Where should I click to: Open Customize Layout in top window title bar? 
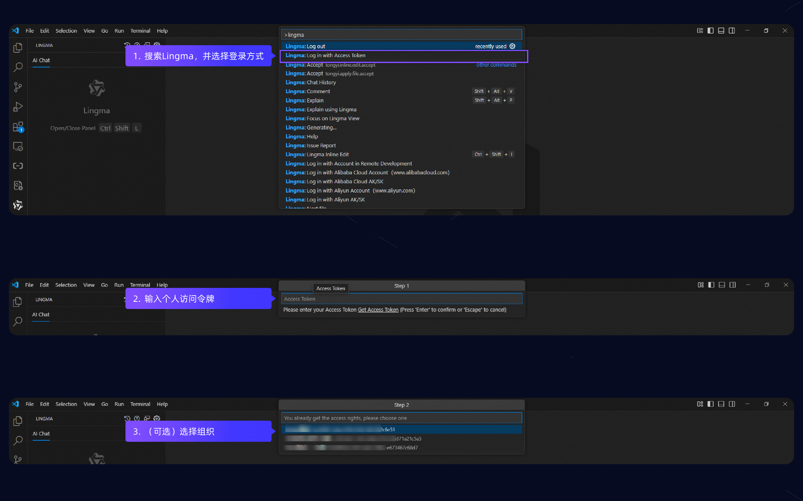tap(700, 30)
